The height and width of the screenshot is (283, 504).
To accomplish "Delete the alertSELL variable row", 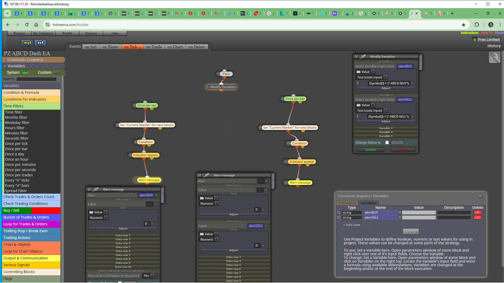I will (477, 217).
